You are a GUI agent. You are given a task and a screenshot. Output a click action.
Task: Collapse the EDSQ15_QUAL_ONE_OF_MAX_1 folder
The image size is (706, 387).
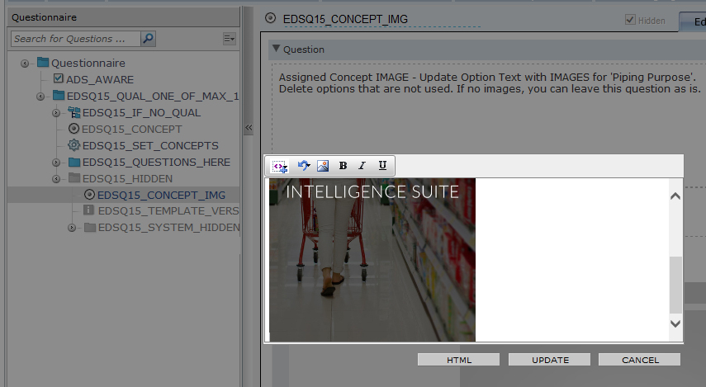coord(40,97)
